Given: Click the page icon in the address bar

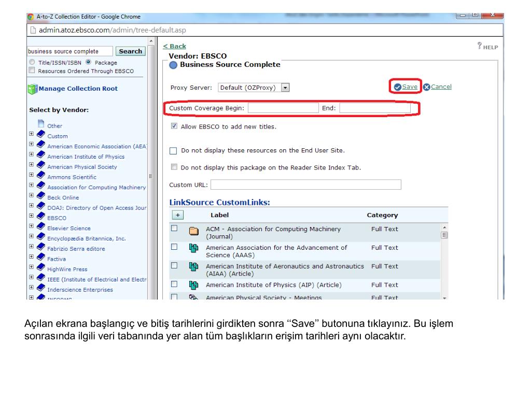Looking at the screenshot, I should [x=33, y=30].
